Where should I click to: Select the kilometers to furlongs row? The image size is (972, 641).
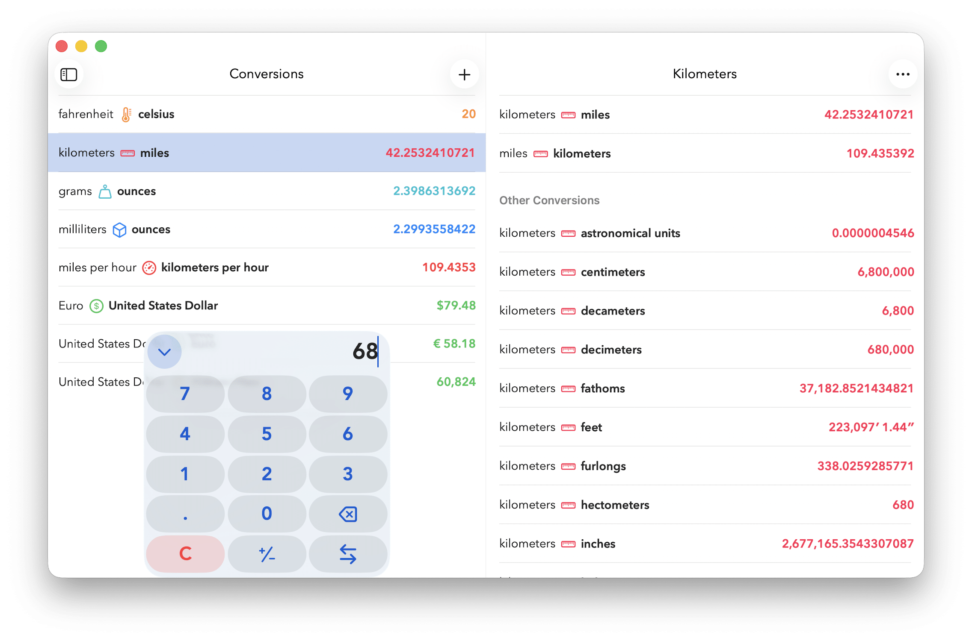pos(705,466)
